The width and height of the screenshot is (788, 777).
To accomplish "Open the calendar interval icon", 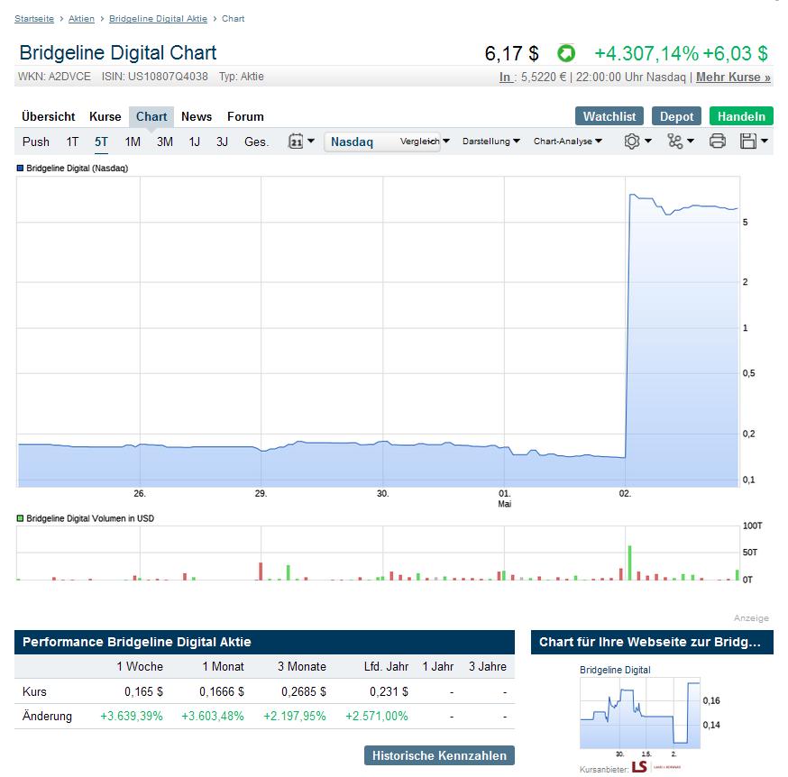I will click(295, 142).
